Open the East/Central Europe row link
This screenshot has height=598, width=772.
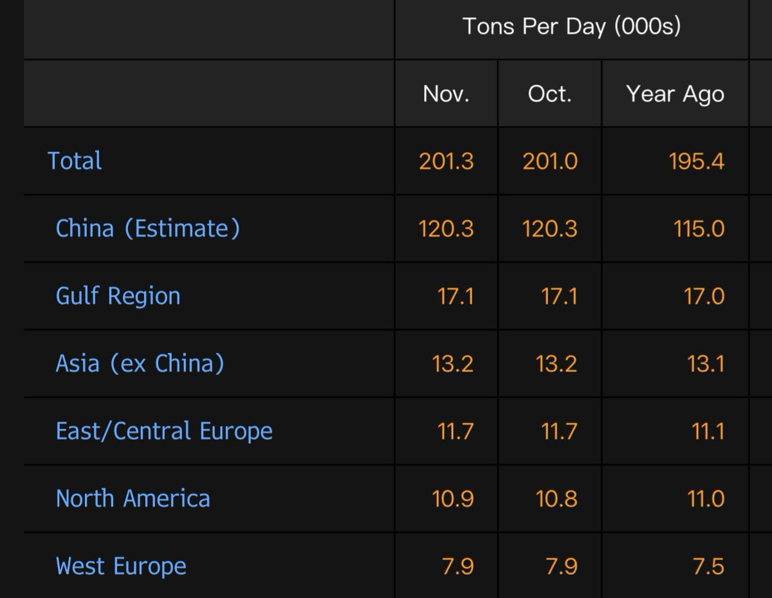(164, 431)
